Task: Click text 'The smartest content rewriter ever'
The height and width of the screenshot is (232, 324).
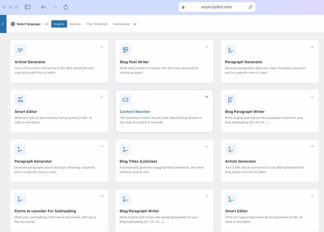Action: (x=144, y=118)
